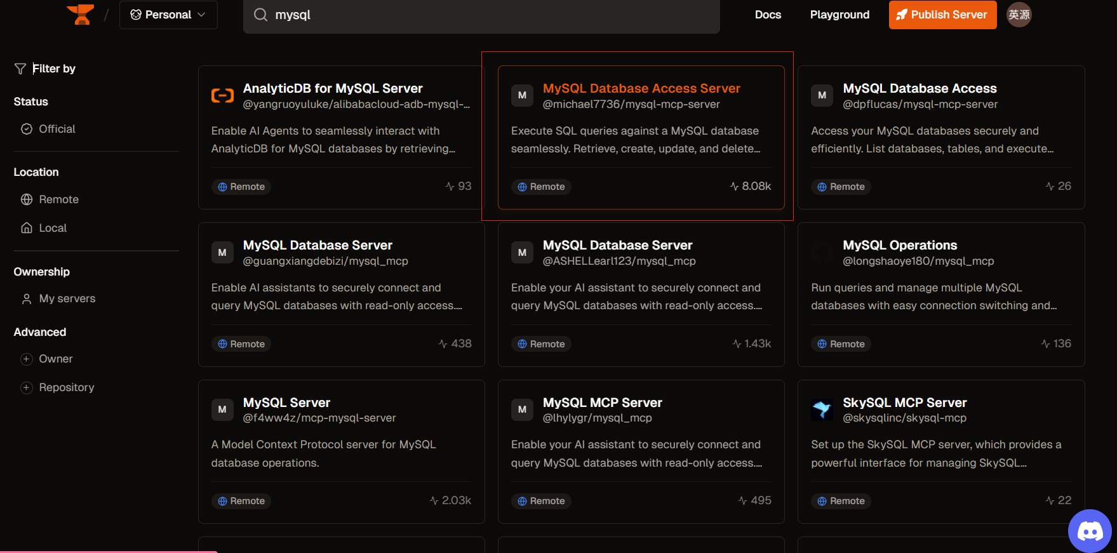Click the 26 usage count
Screen dimensions: 1117x553
click(x=1059, y=186)
